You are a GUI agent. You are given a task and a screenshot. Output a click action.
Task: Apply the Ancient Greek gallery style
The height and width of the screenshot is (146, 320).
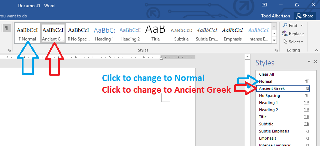[x=53, y=33]
